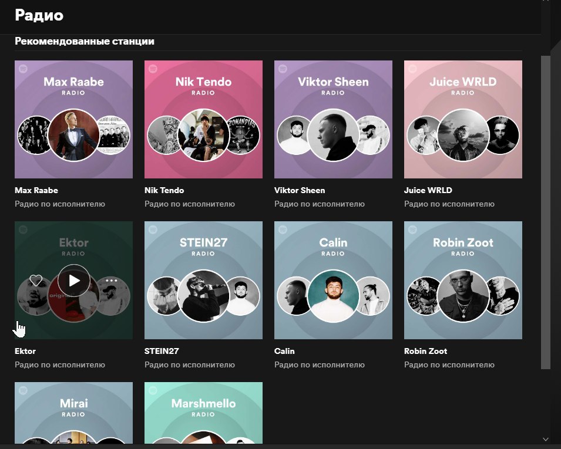Click 'Радио по исполнителю' under Juice WRLD
The height and width of the screenshot is (449, 561).
pyautogui.click(x=449, y=204)
